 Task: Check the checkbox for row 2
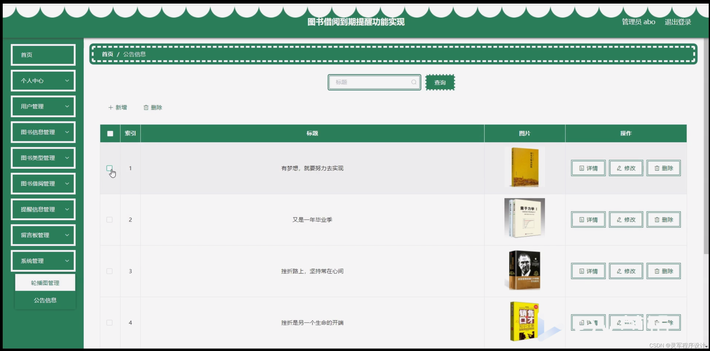(110, 220)
